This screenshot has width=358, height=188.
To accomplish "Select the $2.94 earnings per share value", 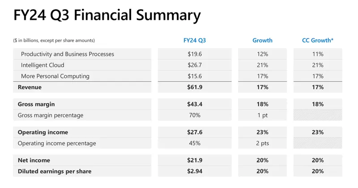I will point(194,171).
